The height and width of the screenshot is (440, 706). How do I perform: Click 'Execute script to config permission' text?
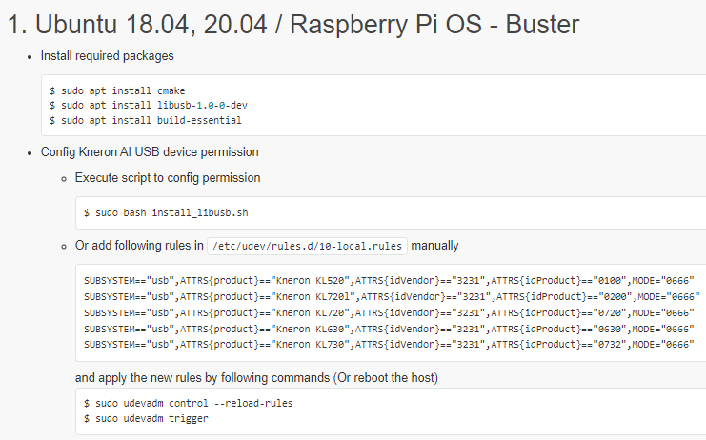coord(168,178)
